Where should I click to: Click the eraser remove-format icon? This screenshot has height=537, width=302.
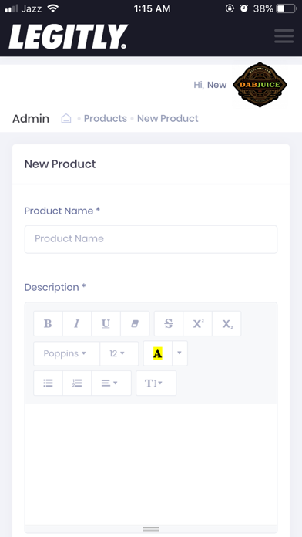[135, 323]
